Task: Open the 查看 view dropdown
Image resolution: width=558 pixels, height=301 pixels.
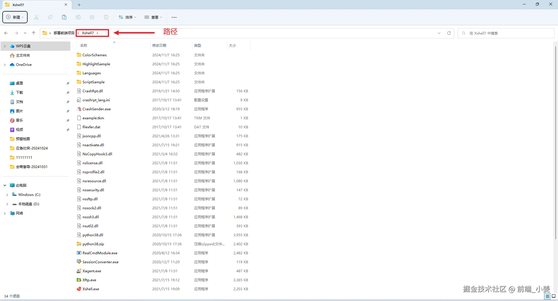Action: coord(153,17)
